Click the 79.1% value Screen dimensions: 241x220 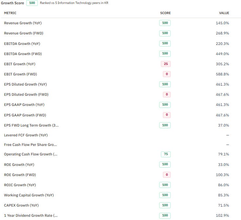click(x=224, y=154)
